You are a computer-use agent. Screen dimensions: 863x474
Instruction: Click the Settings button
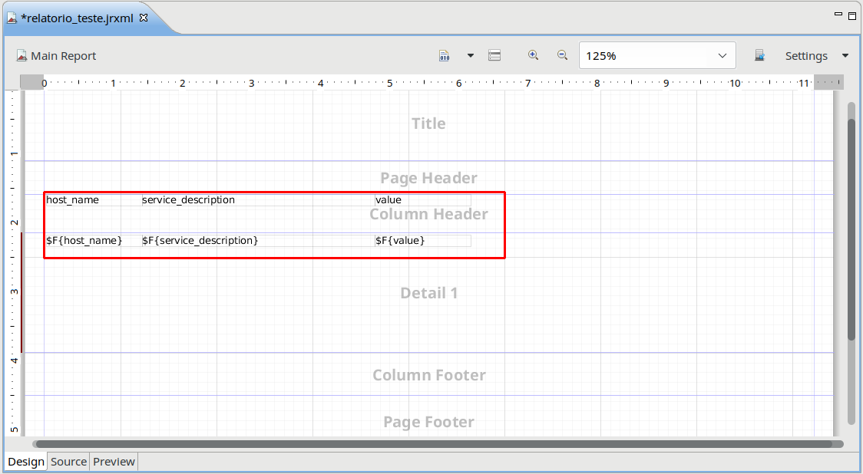[x=805, y=56]
